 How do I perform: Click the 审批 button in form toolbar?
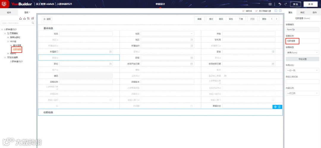pos(231,19)
